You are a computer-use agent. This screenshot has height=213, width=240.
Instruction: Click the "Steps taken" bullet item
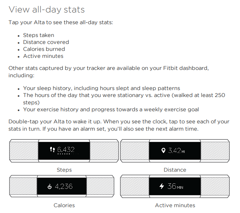point(38,35)
